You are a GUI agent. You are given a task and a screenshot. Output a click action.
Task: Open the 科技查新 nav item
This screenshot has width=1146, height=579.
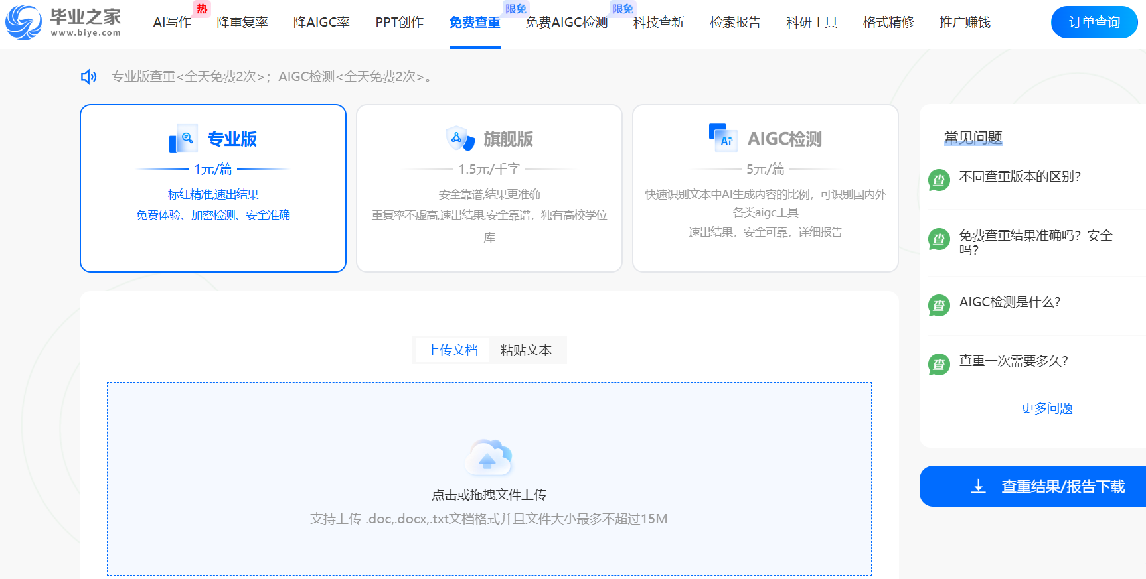click(659, 23)
